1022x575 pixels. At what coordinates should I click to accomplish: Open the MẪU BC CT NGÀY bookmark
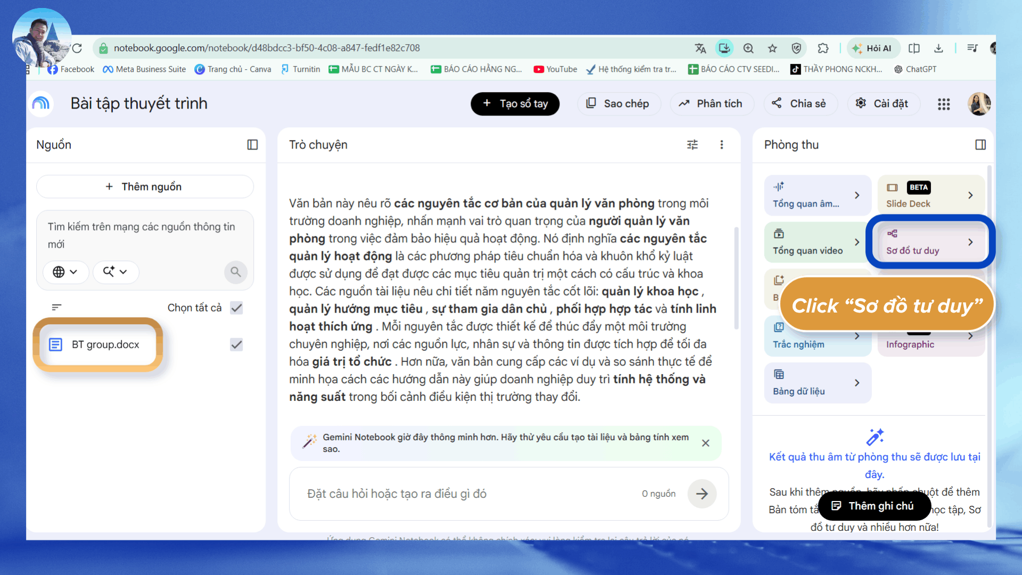[373, 69]
